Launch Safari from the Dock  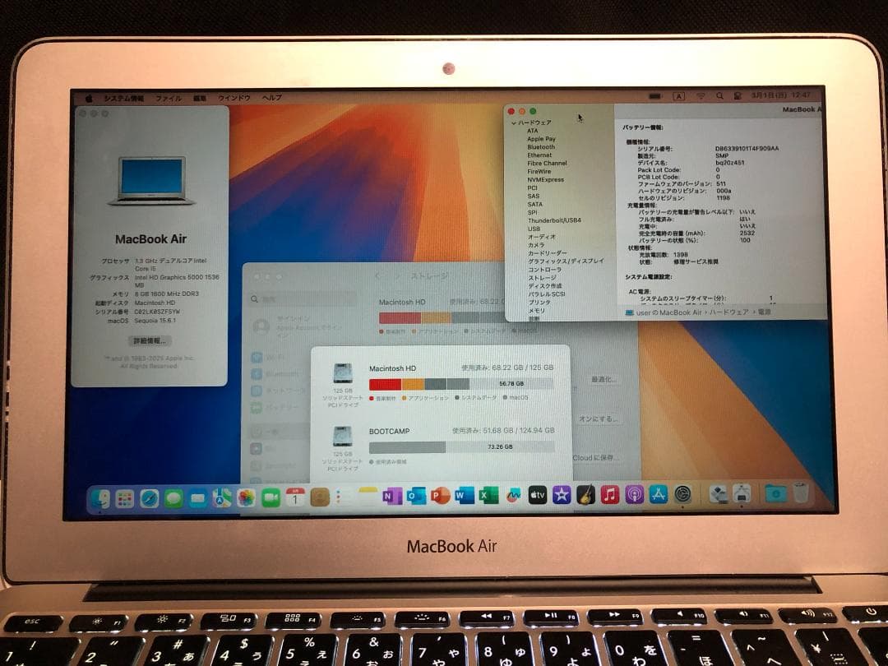point(149,498)
